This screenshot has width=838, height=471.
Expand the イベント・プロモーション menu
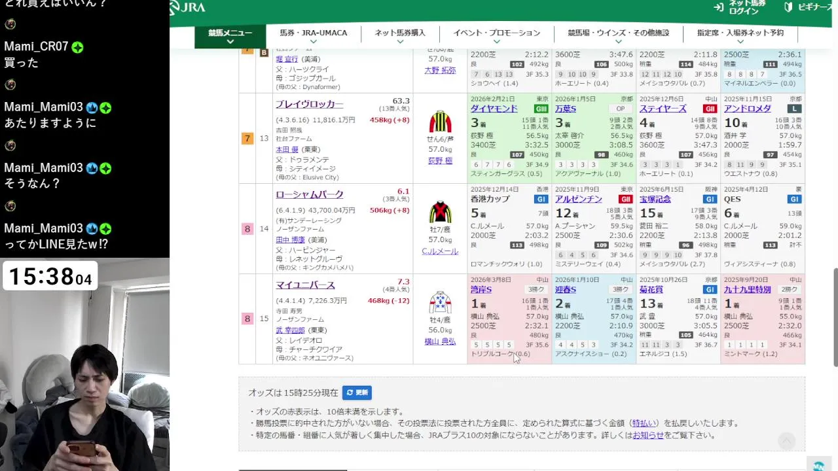pyautogui.click(x=496, y=36)
